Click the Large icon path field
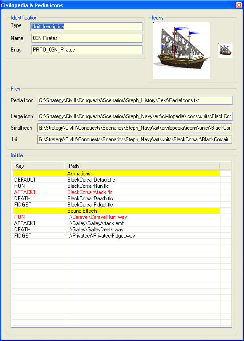This screenshot has width=244, height=341. point(135,116)
